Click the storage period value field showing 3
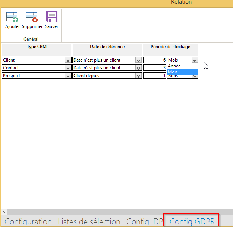 (155, 68)
